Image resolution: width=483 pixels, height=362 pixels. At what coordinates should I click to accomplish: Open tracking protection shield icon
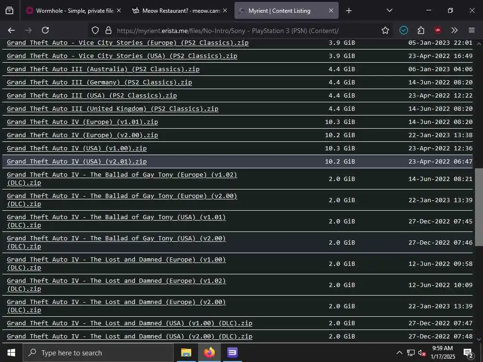coord(95,30)
